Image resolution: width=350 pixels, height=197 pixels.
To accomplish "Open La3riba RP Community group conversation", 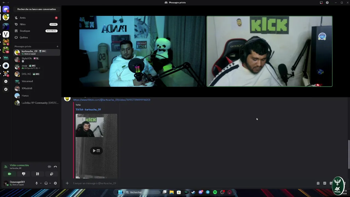I will pos(36,103).
